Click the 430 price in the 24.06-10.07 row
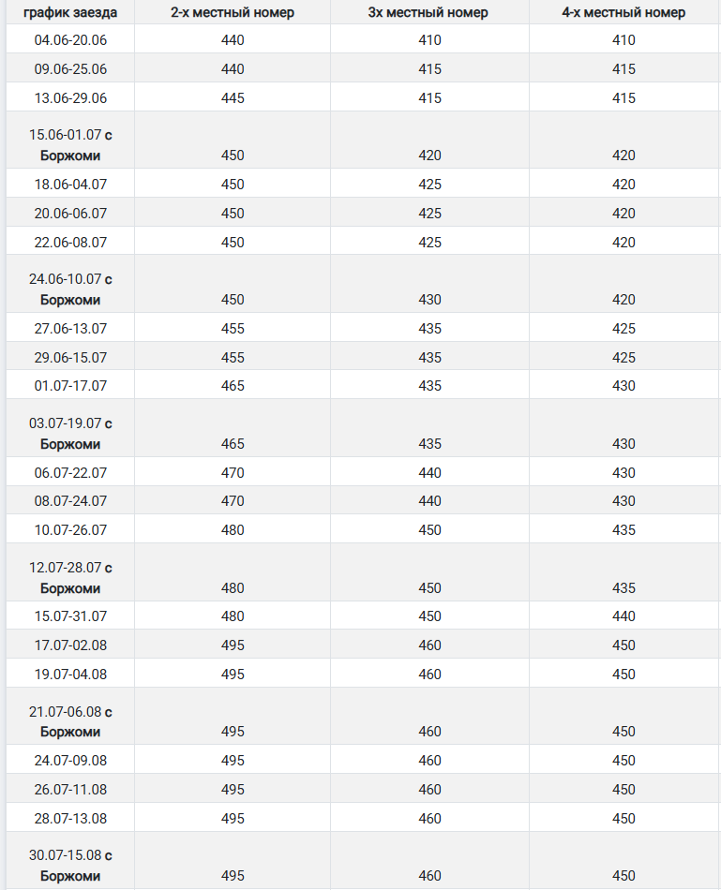Screen dimensions: 721x890 429,300
